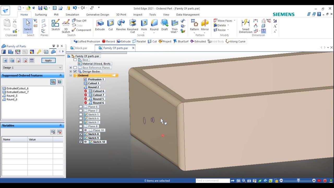Check the Plane 6 visibility box
The width and height of the screenshot is (334, 188).
coord(81,107)
